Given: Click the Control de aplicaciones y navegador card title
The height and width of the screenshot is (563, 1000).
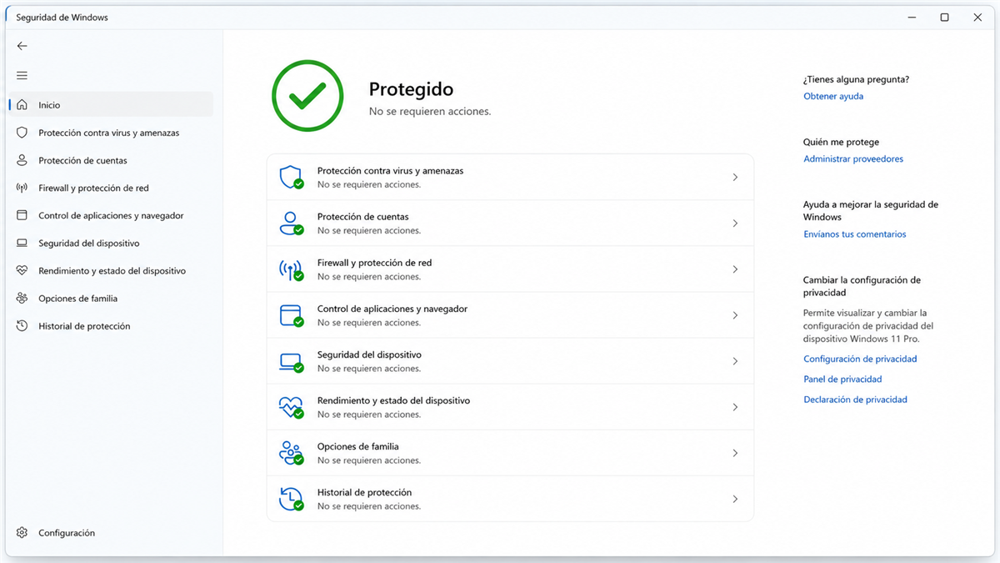Looking at the screenshot, I should [x=392, y=309].
